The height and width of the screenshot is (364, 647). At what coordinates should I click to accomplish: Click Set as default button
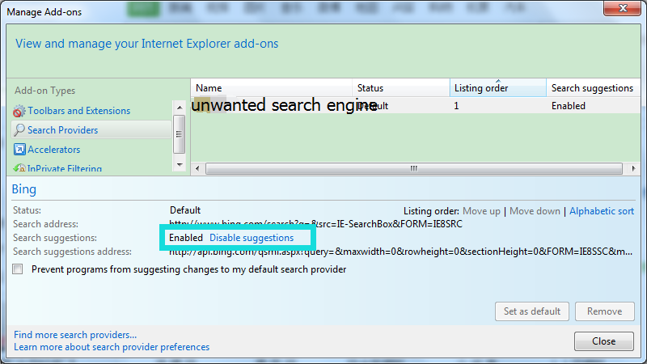click(532, 311)
